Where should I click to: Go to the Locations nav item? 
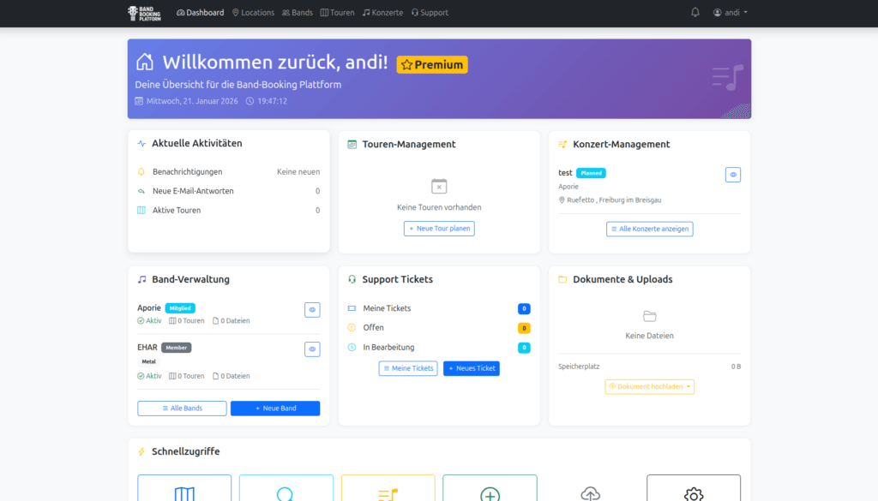point(253,13)
